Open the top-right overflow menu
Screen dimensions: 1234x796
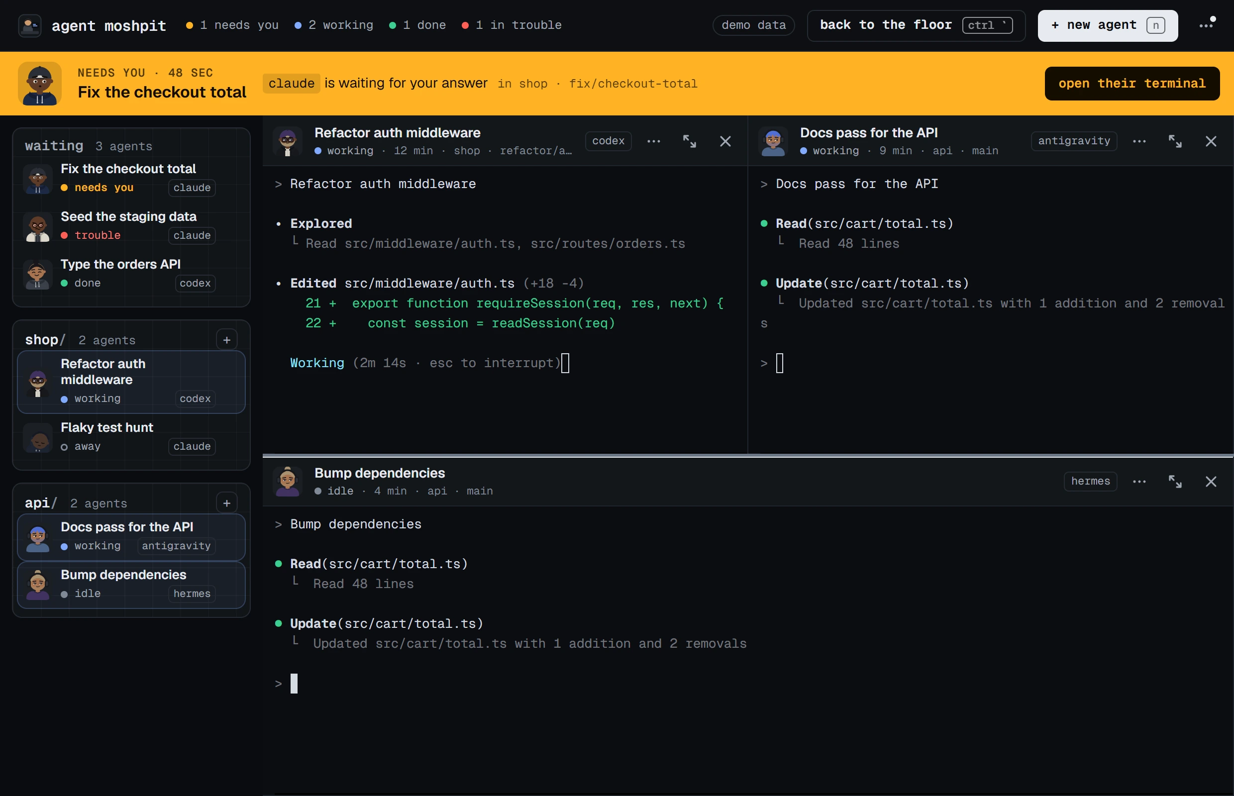point(1207,25)
